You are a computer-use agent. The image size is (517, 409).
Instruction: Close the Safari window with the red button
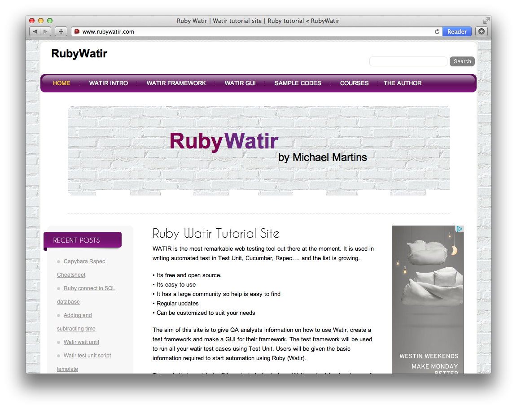point(32,21)
